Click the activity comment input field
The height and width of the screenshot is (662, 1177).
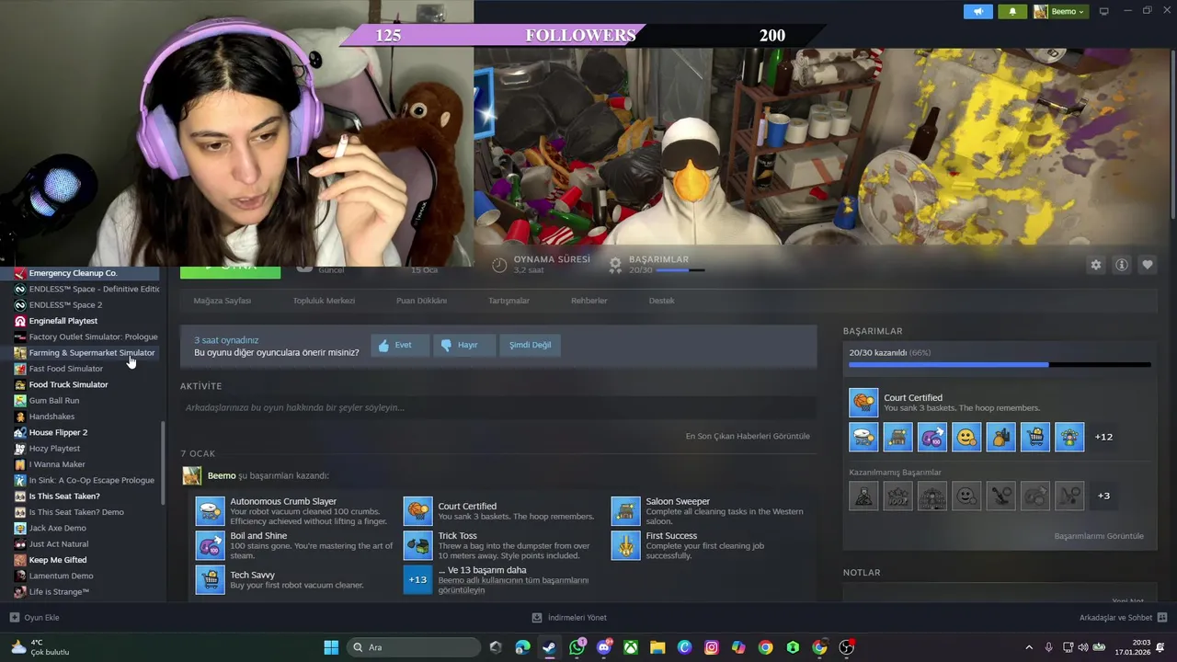(497, 407)
